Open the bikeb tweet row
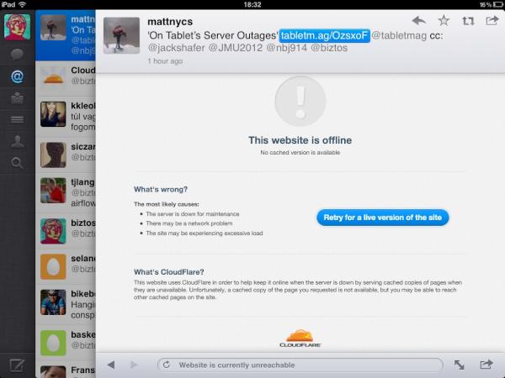 (x=66, y=304)
